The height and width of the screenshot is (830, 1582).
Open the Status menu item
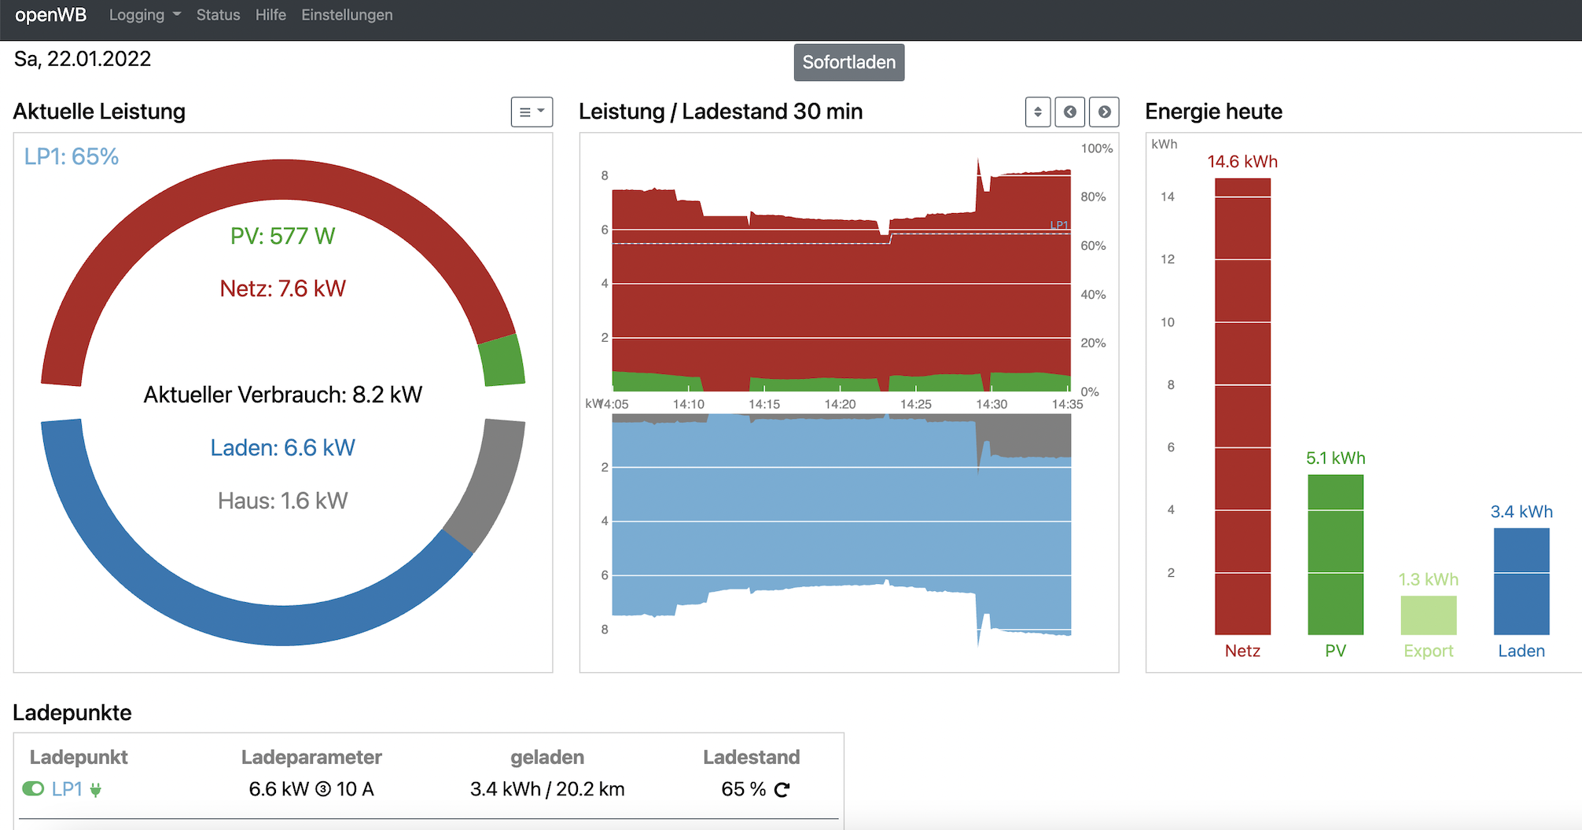(x=218, y=15)
